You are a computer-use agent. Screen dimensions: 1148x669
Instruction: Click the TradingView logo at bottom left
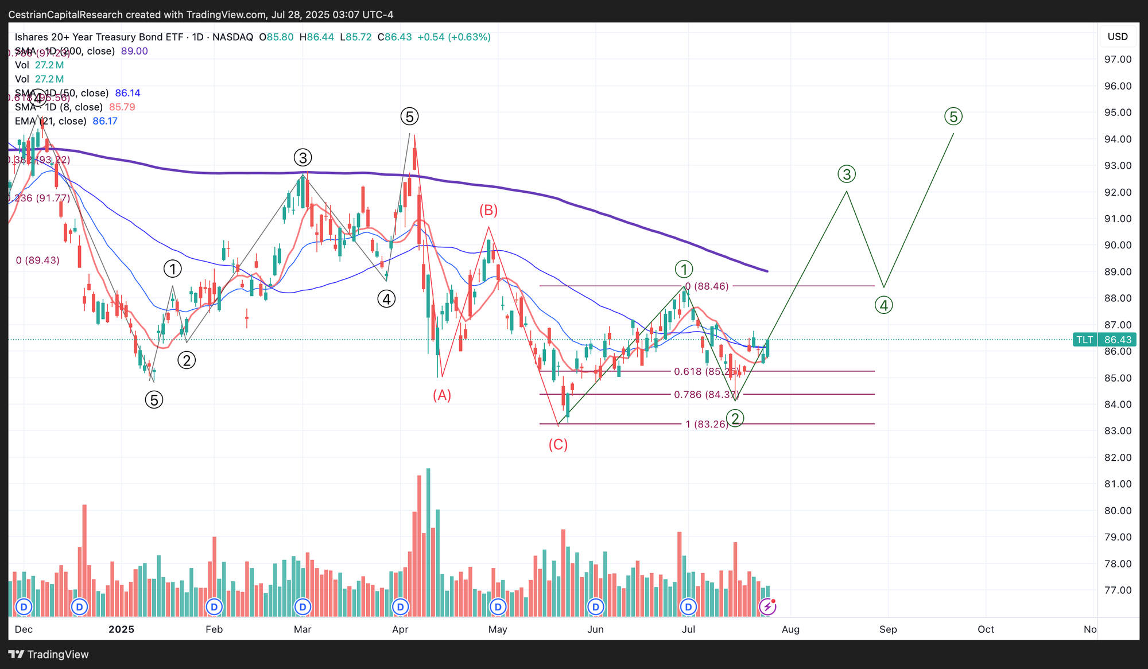click(x=49, y=655)
